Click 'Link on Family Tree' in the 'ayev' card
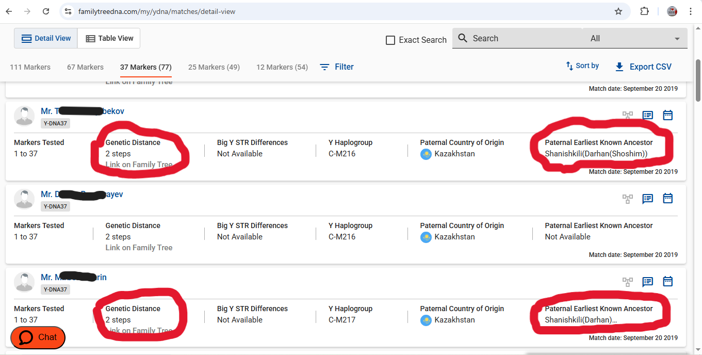This screenshot has width=702, height=355. click(139, 248)
